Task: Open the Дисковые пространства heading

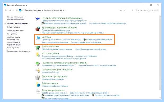Action: pos(54,76)
